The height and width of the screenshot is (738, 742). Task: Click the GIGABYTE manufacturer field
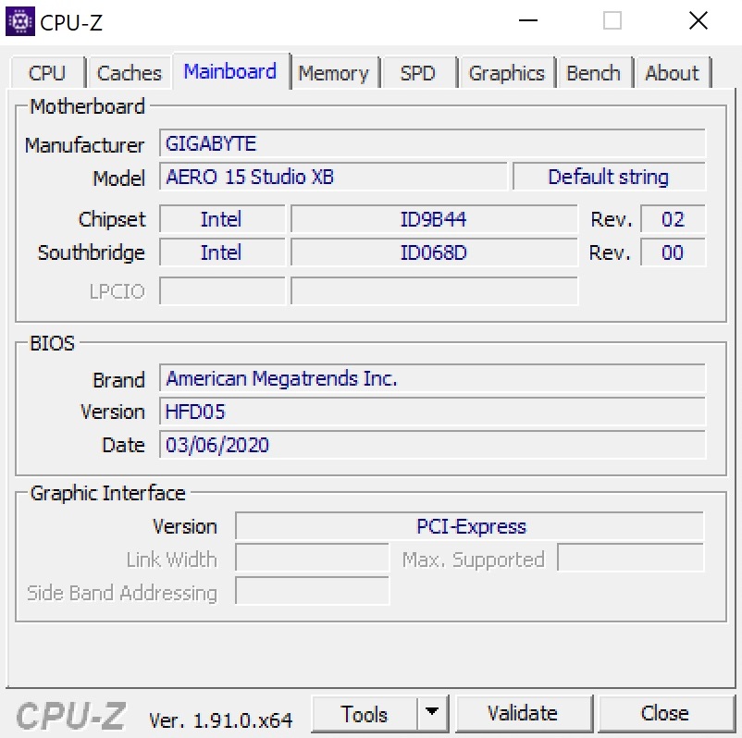tap(432, 143)
